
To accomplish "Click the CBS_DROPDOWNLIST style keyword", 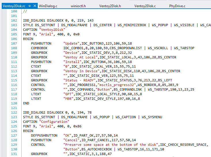I will point(126,48).
